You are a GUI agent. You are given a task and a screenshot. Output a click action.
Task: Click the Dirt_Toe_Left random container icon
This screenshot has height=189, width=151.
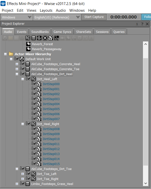click(x=33, y=174)
